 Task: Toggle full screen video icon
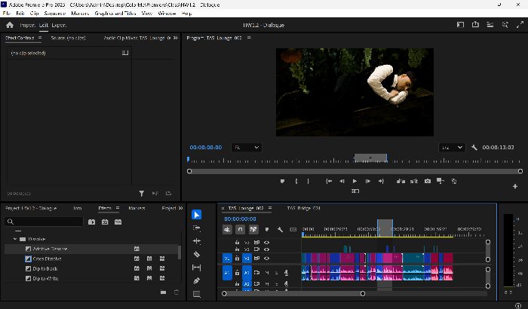coord(520,25)
